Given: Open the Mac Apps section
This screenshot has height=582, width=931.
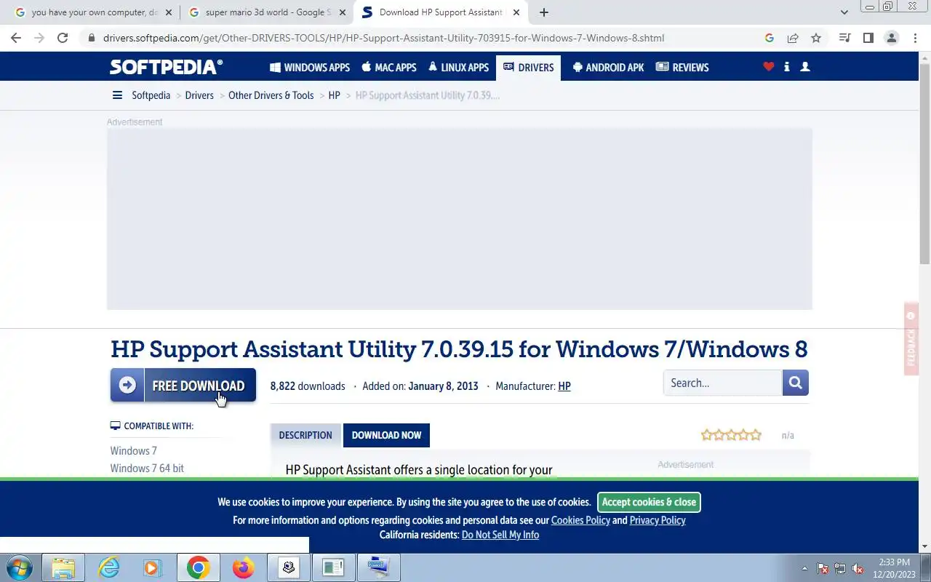Looking at the screenshot, I should pyautogui.click(x=389, y=67).
